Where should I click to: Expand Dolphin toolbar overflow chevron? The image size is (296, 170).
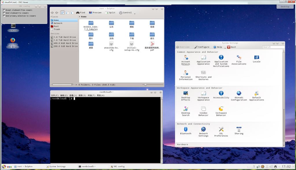pyautogui.click(x=135, y=14)
